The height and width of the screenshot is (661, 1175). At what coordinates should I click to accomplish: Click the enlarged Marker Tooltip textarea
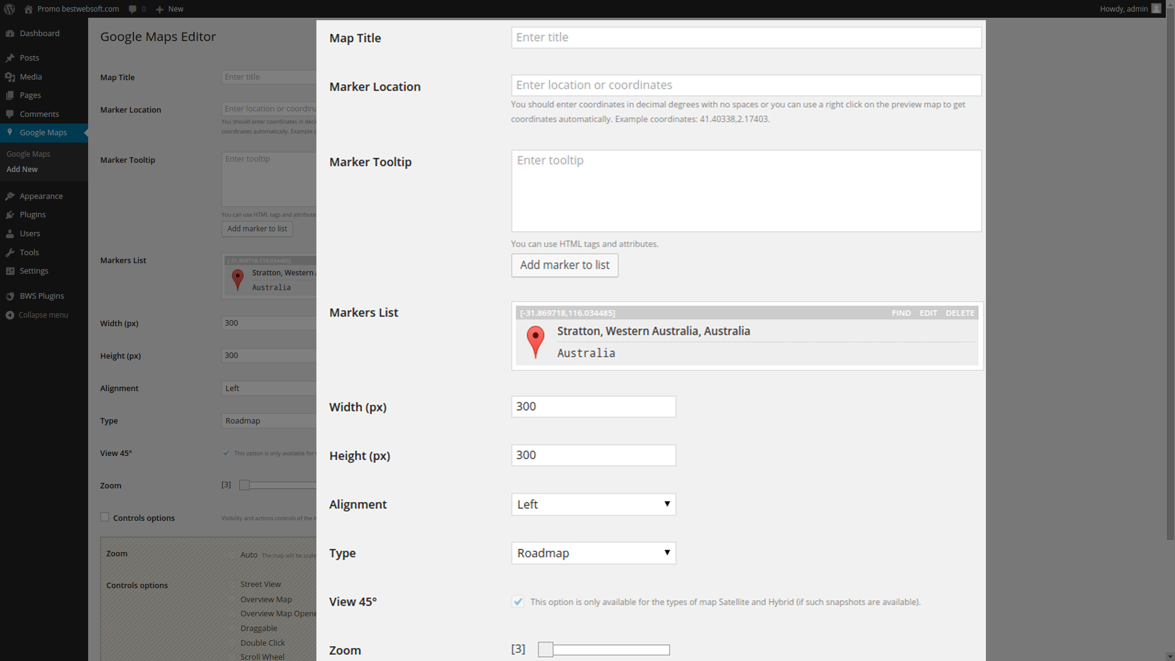(746, 190)
